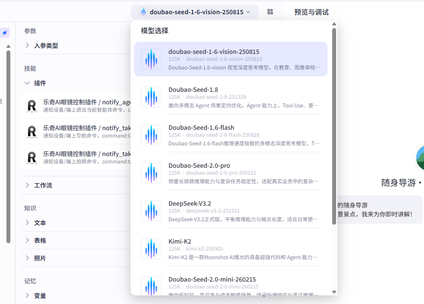Click the DeepSeek-V3.2 model icon
This screenshot has height=304, width=424.
point(151,210)
